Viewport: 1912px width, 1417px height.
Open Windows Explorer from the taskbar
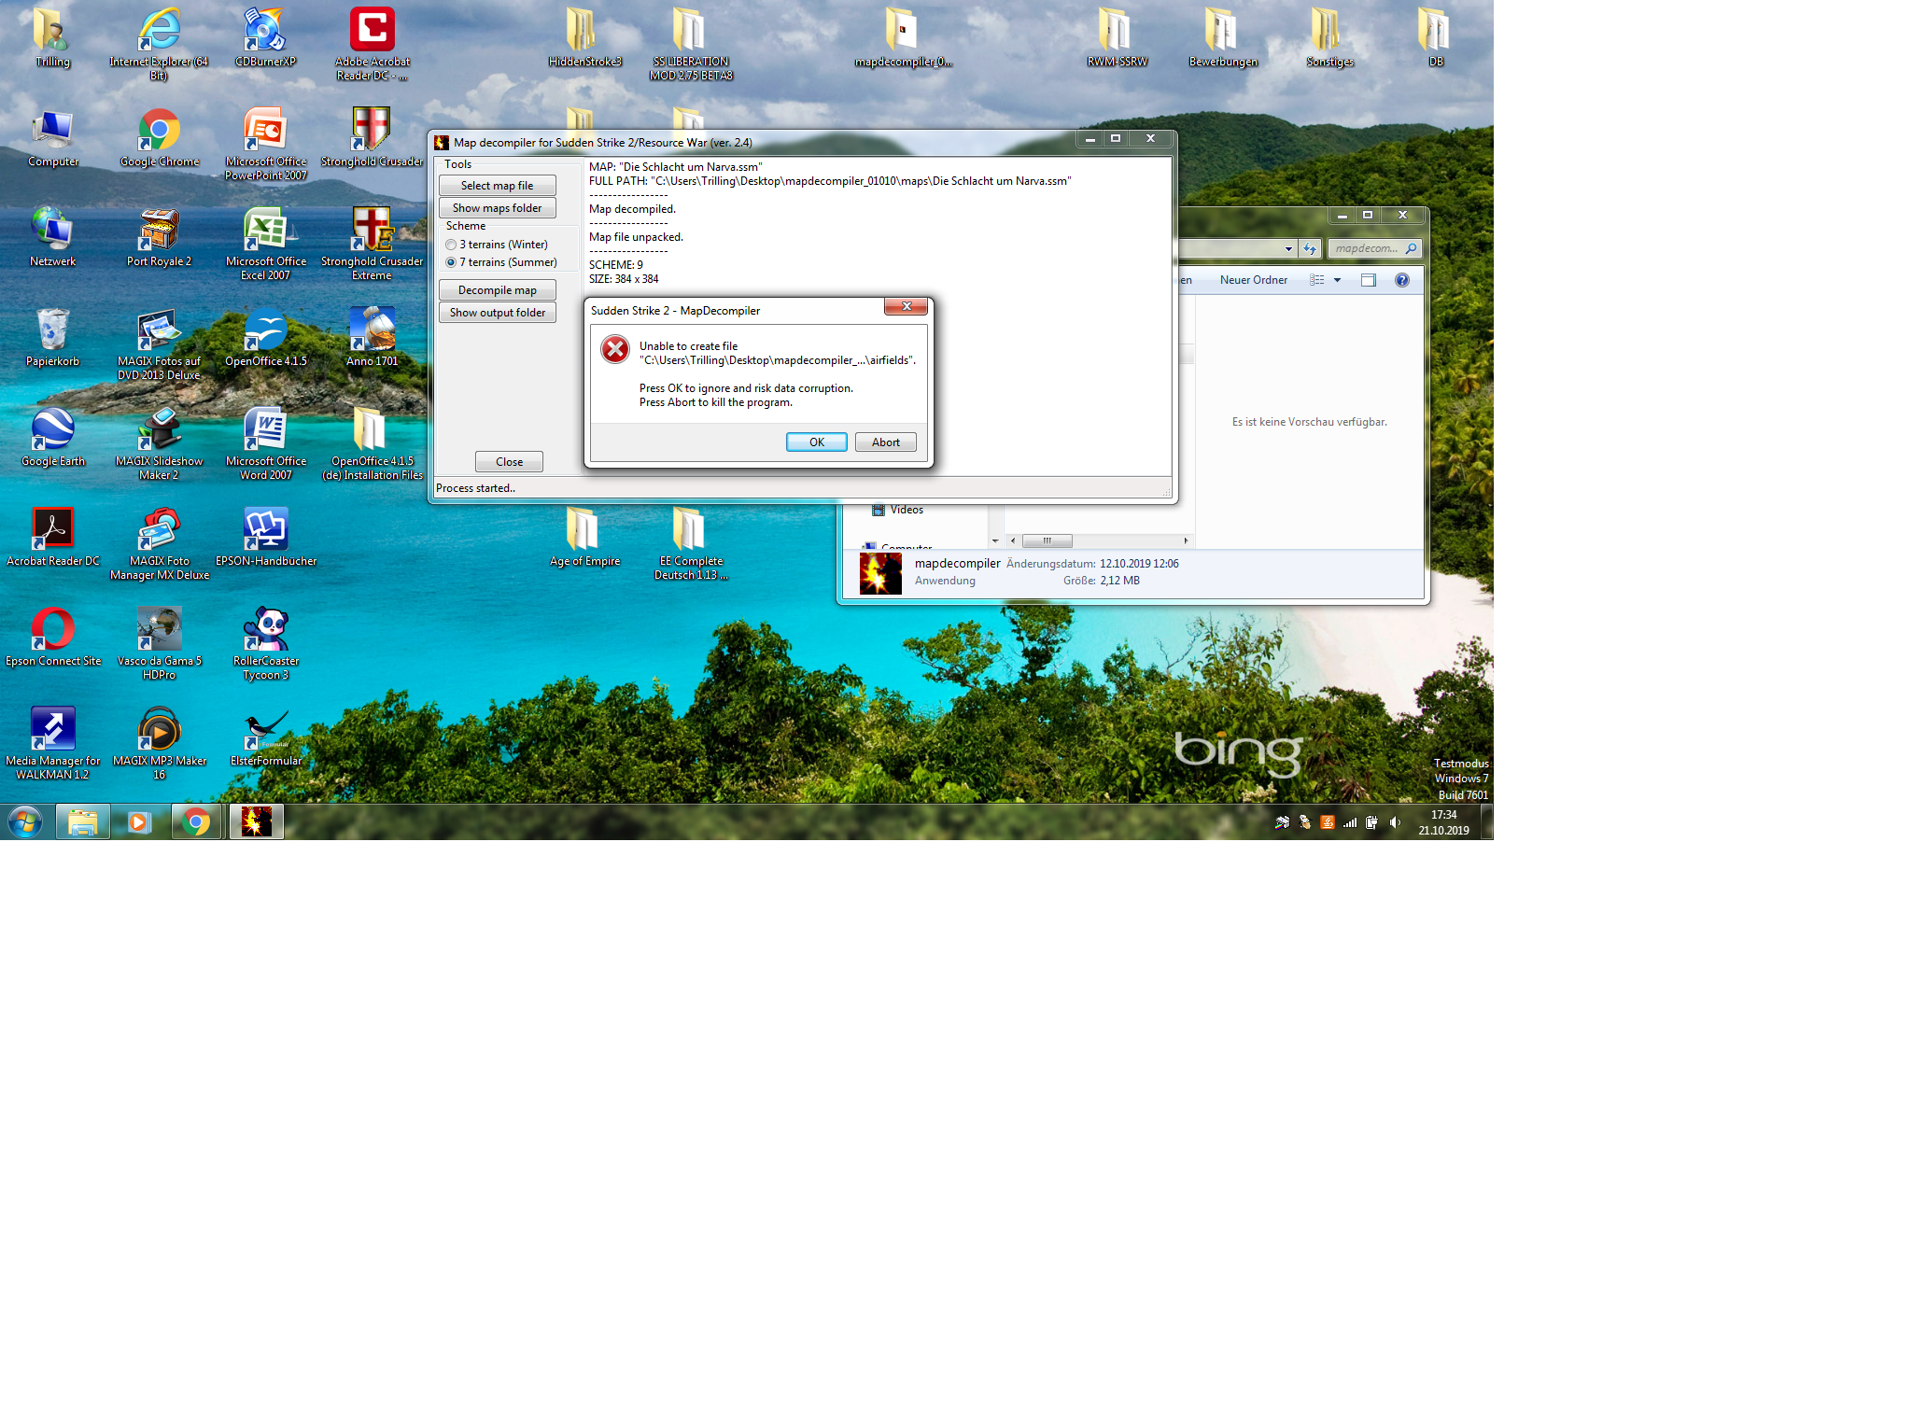coord(83,822)
